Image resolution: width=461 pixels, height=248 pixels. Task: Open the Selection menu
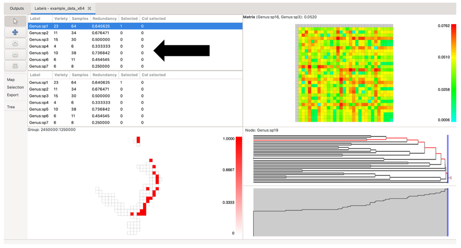[x=15, y=87]
